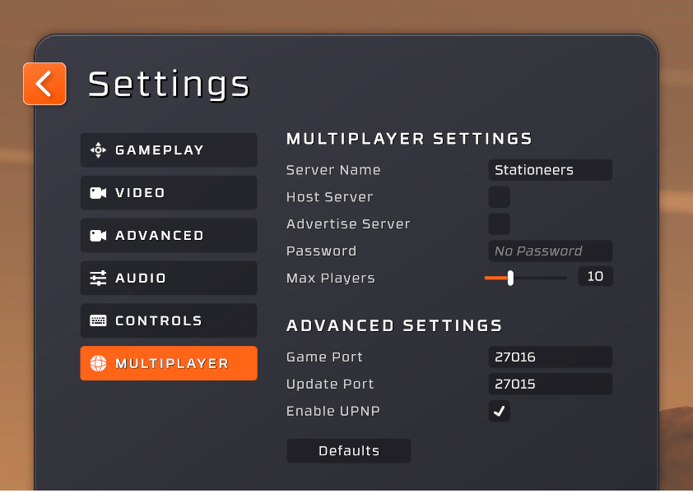Switch to the Controls settings tab

pos(168,320)
